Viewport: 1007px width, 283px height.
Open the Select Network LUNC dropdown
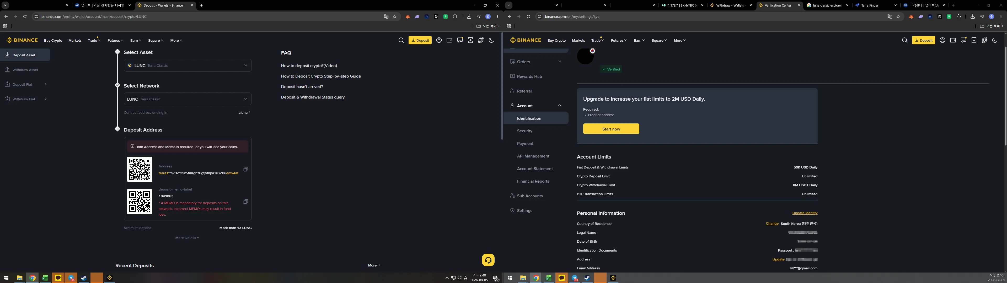point(188,99)
